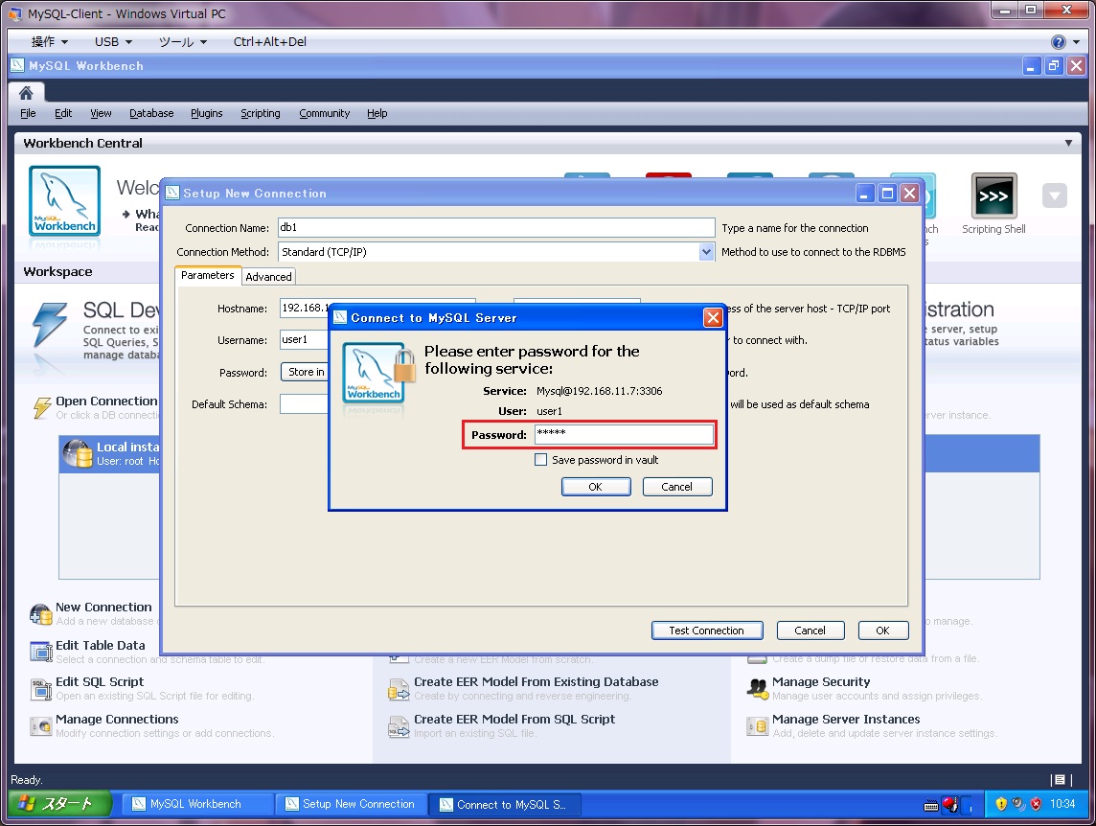1096x826 pixels.
Task: Click the Virtual PC help question mark icon
Action: tap(1059, 42)
